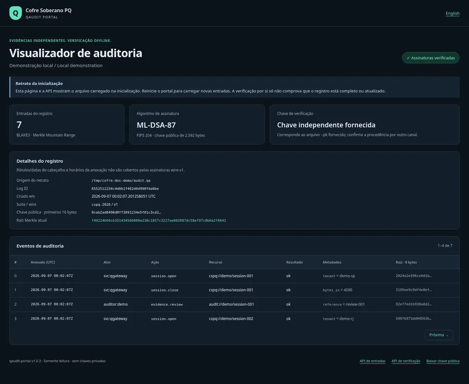Click the Eventos de auditoria section title
469x384 pixels.
(40, 246)
